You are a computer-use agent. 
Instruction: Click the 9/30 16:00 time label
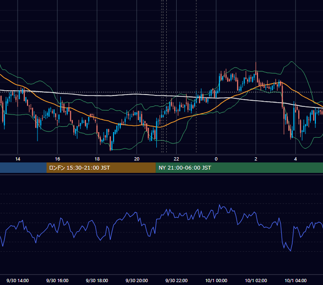pyautogui.click(x=57, y=280)
